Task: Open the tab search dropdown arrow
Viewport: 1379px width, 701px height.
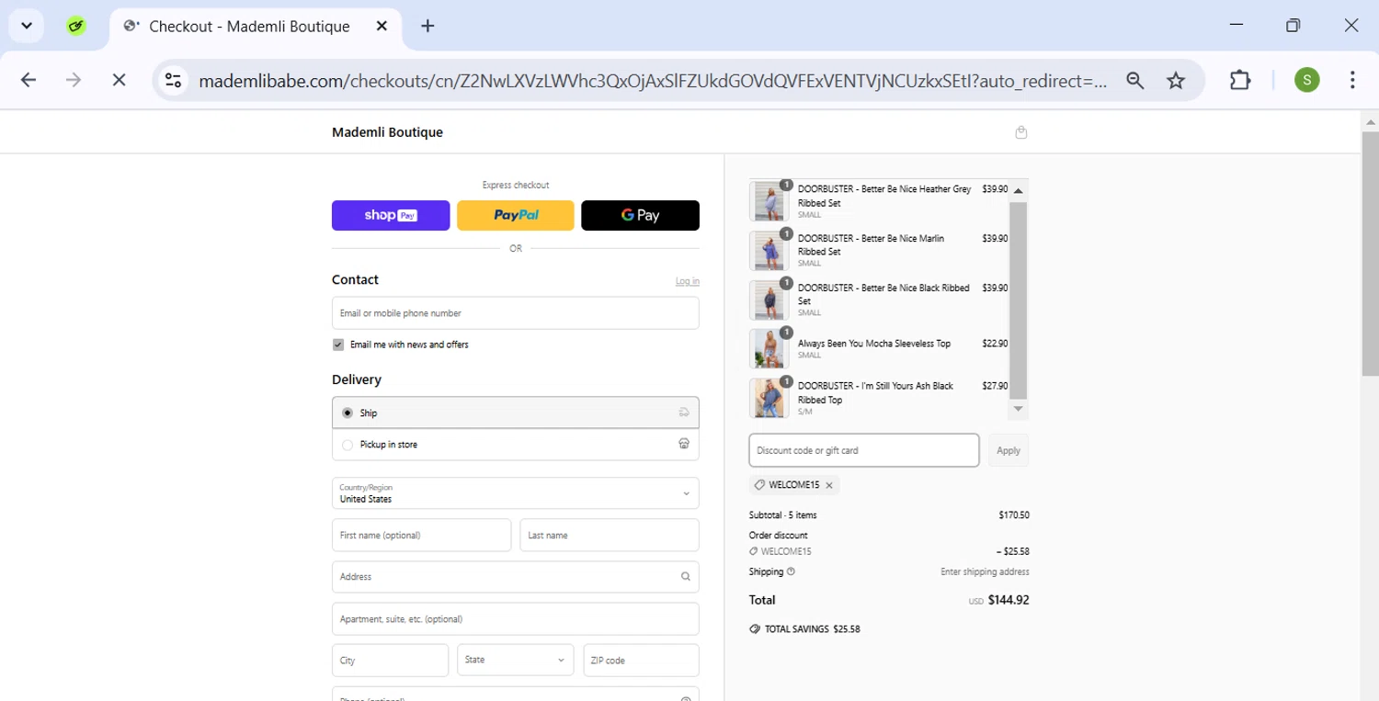Action: click(x=27, y=26)
